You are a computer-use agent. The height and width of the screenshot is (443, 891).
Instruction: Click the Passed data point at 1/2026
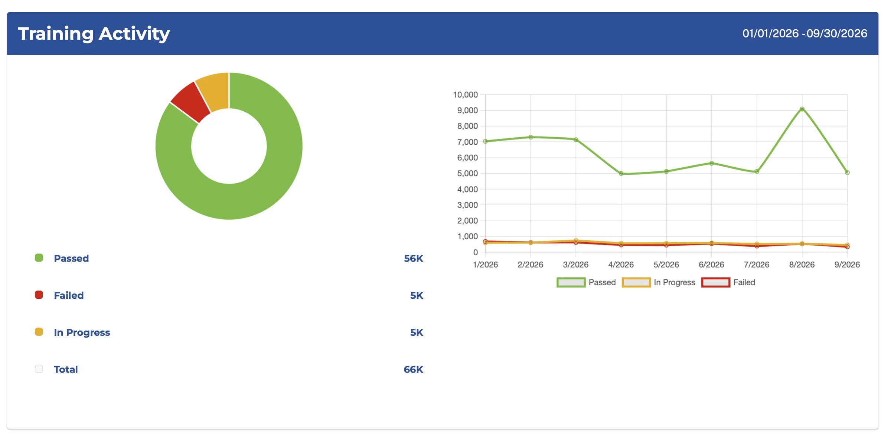coord(485,141)
